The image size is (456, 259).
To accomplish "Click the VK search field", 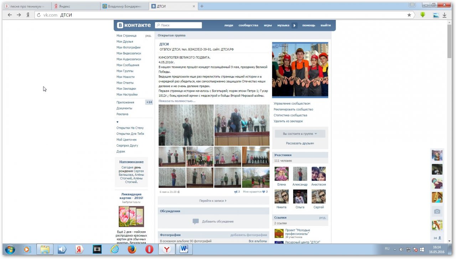I will click(x=178, y=25).
